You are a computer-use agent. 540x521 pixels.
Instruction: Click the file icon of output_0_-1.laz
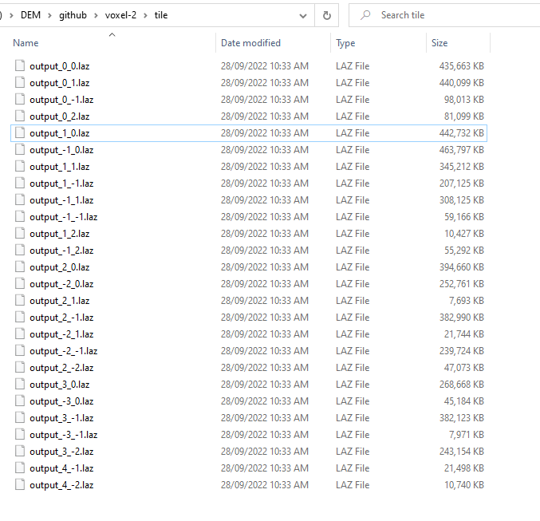pos(20,99)
